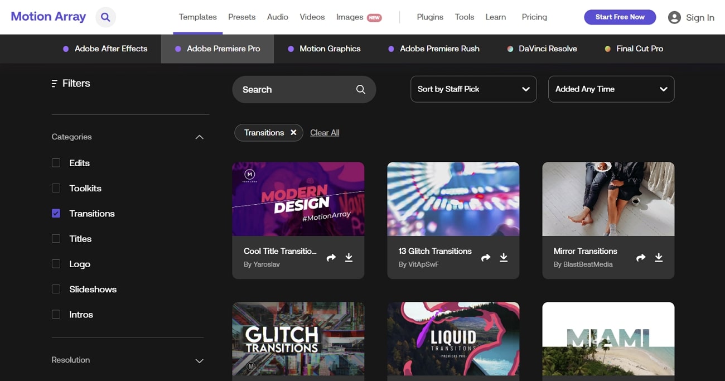Click the share arrow on Mirror Transitions card
Screen dimensions: 725x381
pos(641,258)
